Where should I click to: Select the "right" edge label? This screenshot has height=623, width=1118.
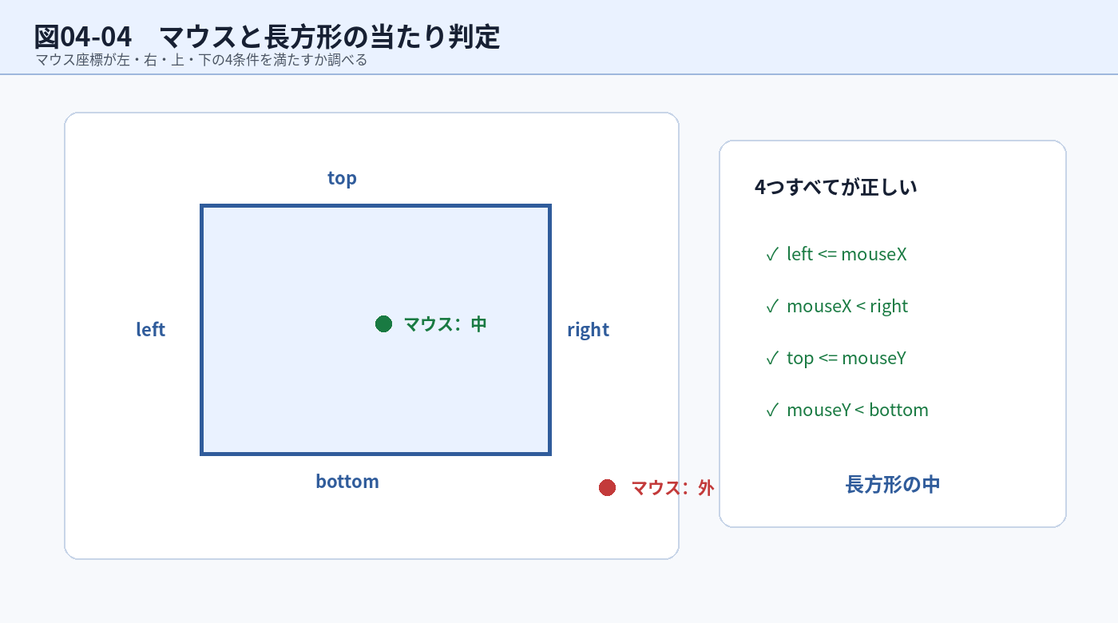coord(589,330)
